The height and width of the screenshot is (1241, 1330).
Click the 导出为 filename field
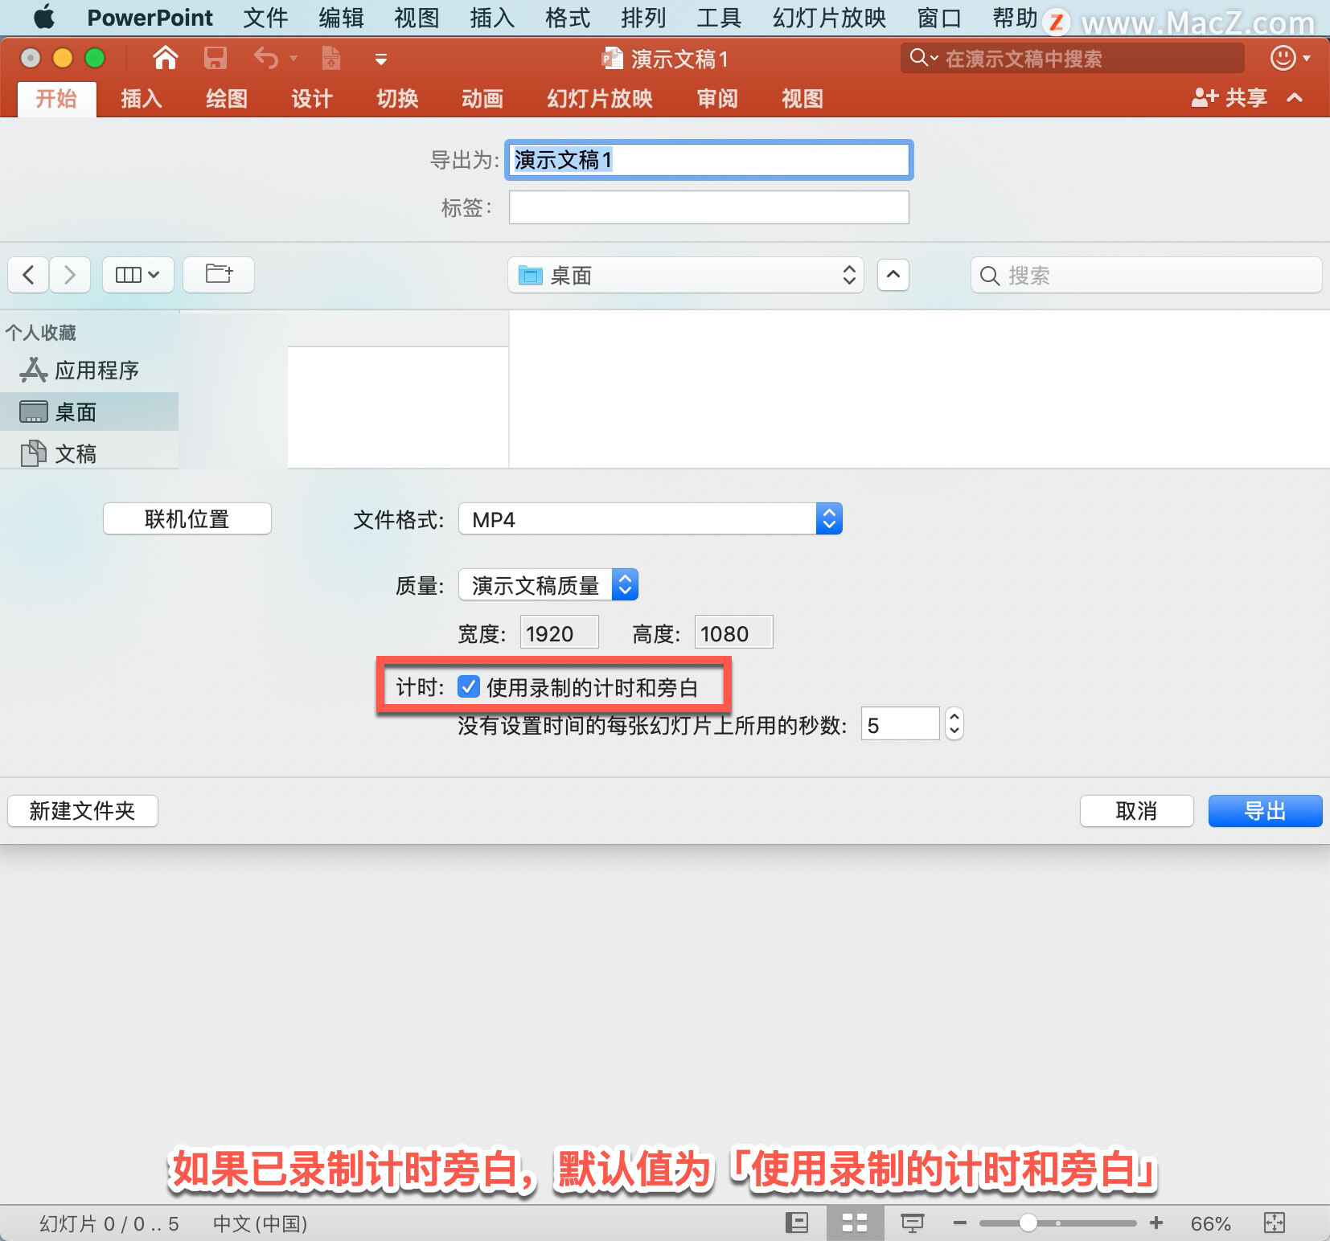(708, 160)
